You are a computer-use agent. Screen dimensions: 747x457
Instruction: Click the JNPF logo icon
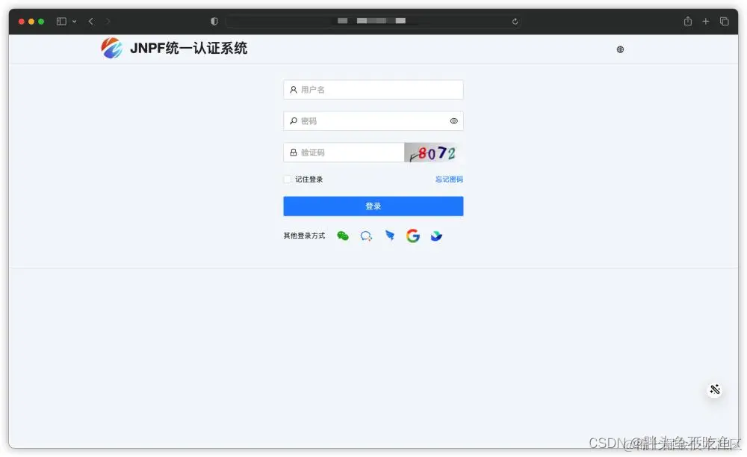pos(111,48)
